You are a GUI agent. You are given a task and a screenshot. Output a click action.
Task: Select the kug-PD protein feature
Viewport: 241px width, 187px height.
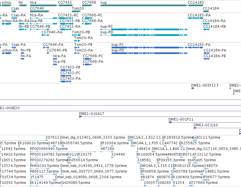click(150, 53)
